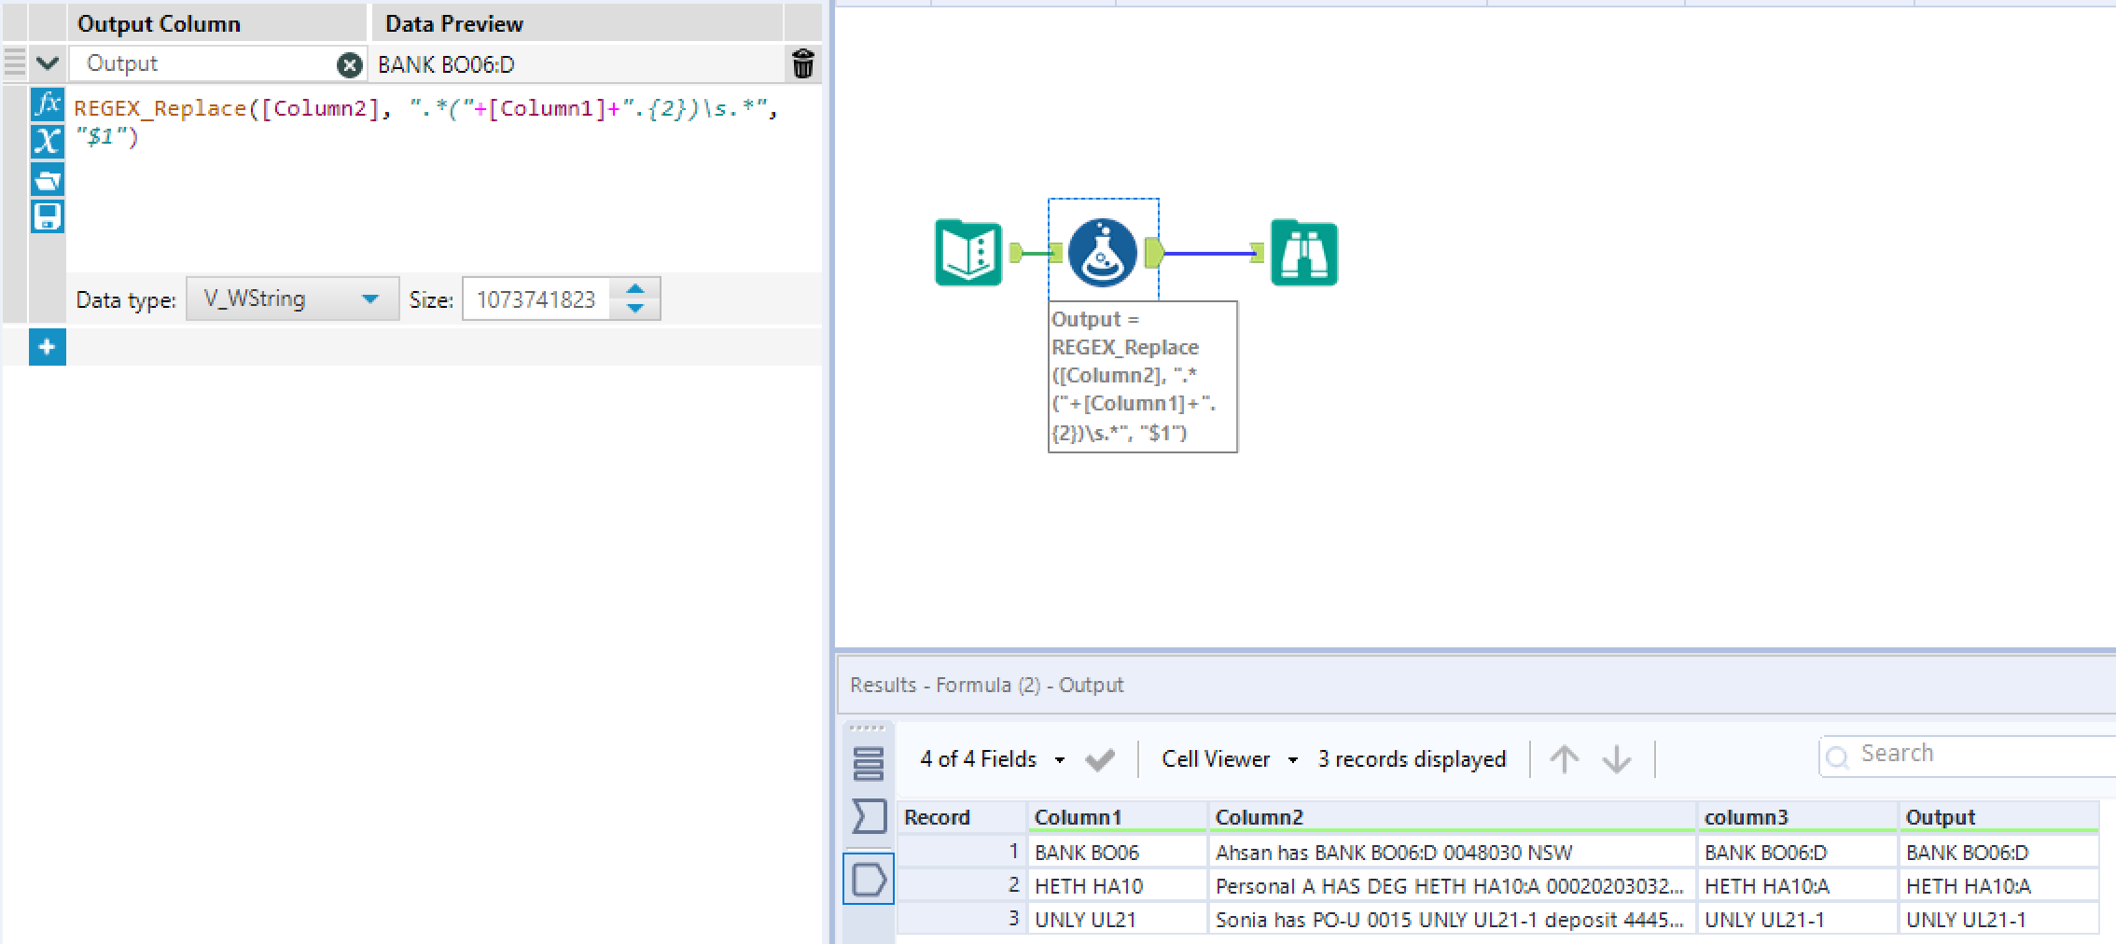Open the functions list with the fx icon
Screen dimensions: 2116x944
(x=47, y=104)
